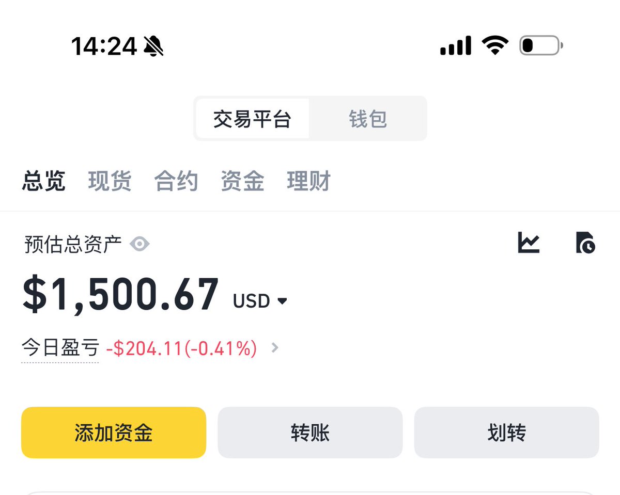The width and height of the screenshot is (620, 495).
Task: Tap the muted bell icon in status bar
Action: pos(153,46)
